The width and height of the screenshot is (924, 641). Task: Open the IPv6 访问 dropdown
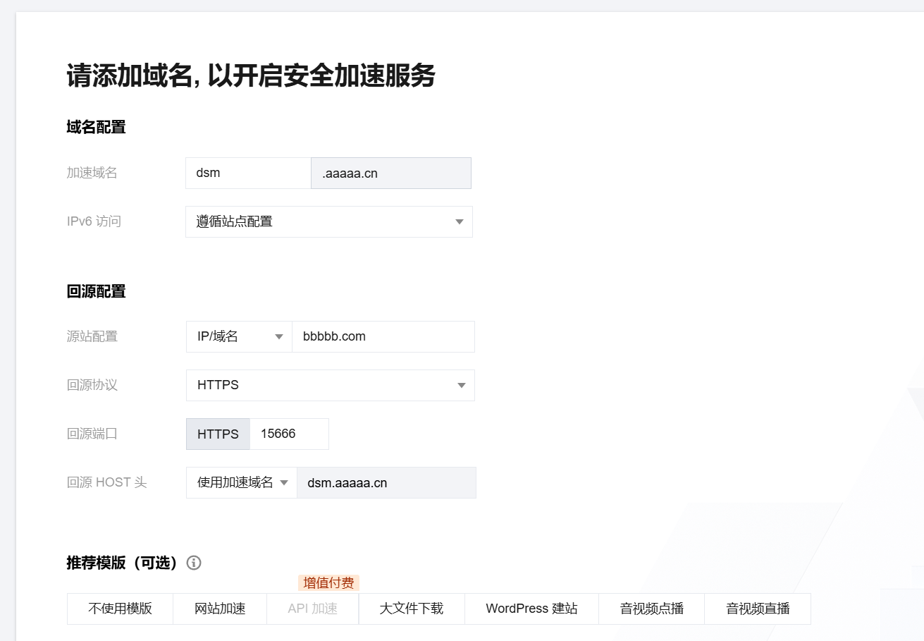coord(328,221)
